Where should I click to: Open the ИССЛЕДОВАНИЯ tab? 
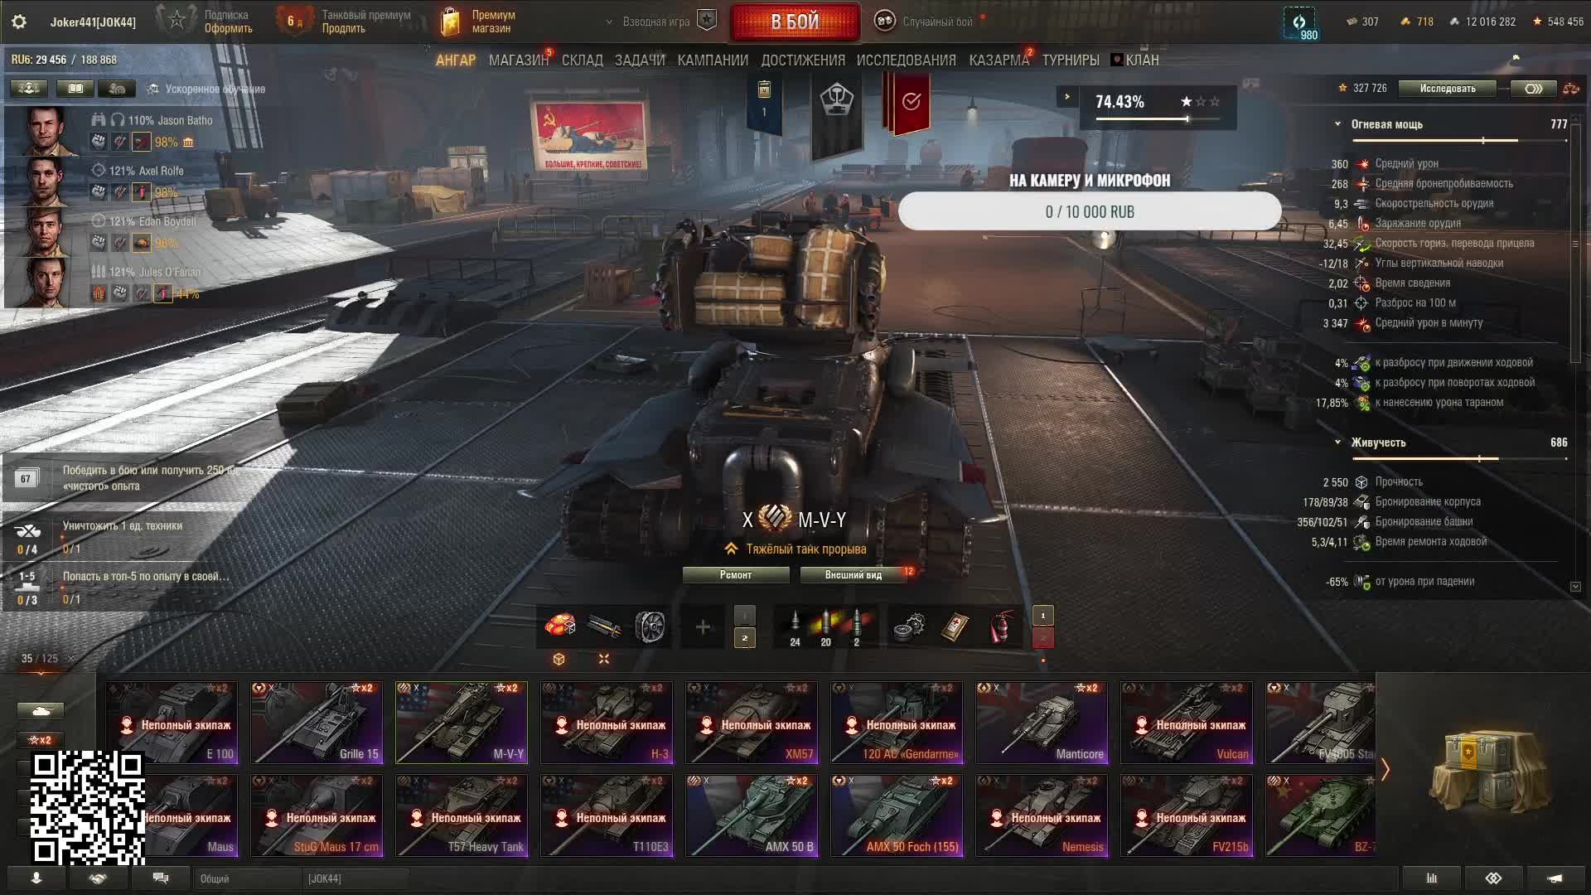click(x=906, y=60)
